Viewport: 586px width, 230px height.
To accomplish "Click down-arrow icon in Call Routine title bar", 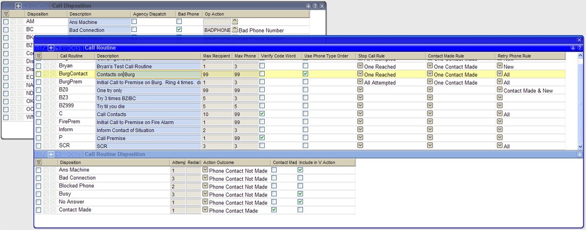I will tap(572, 48).
